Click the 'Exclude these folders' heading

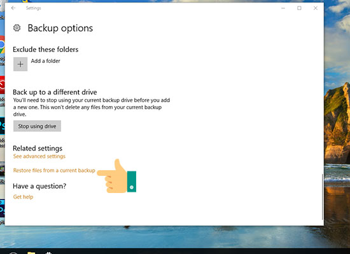[x=46, y=50]
